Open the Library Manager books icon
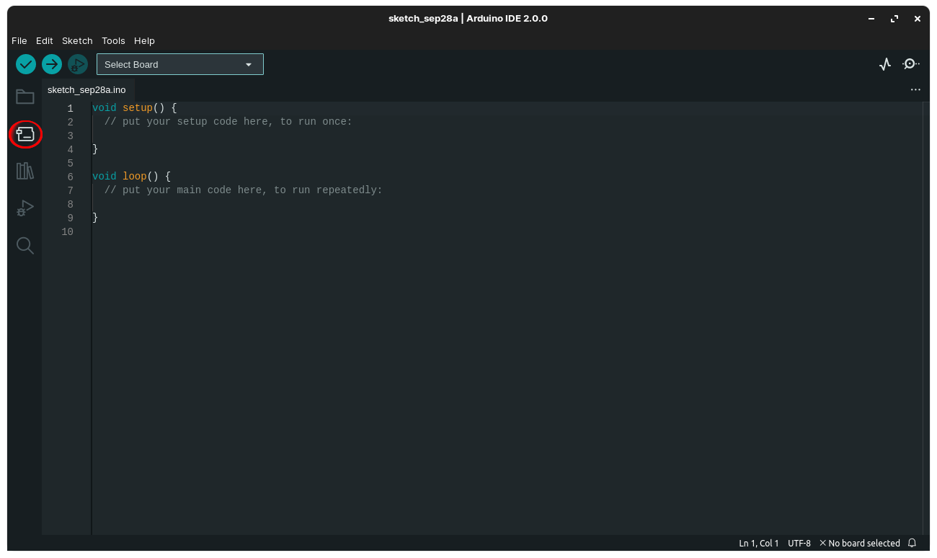The image size is (937, 558). (25, 171)
